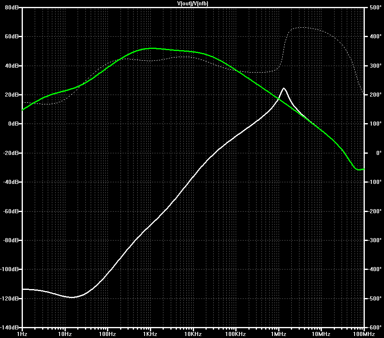Viewport: 384px width, 338px height.
Task: Click the 10KHz frequency axis label
Action: coord(193,334)
